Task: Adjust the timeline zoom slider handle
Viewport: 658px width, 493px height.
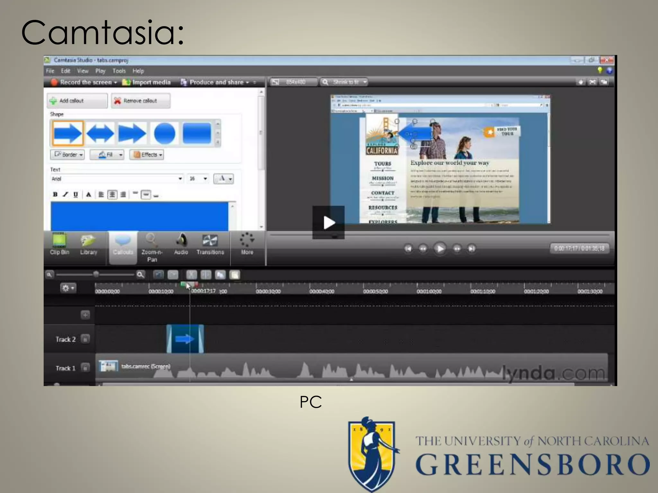Action: tap(96, 274)
